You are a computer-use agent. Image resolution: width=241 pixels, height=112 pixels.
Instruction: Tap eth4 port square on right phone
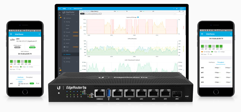[217, 46]
